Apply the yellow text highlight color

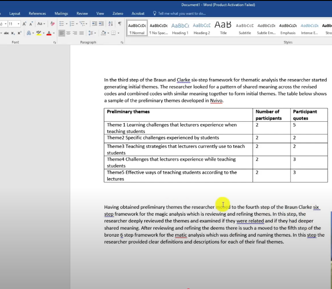point(38,33)
